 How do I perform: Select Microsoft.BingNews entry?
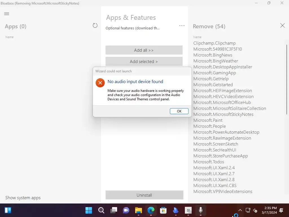point(213,55)
